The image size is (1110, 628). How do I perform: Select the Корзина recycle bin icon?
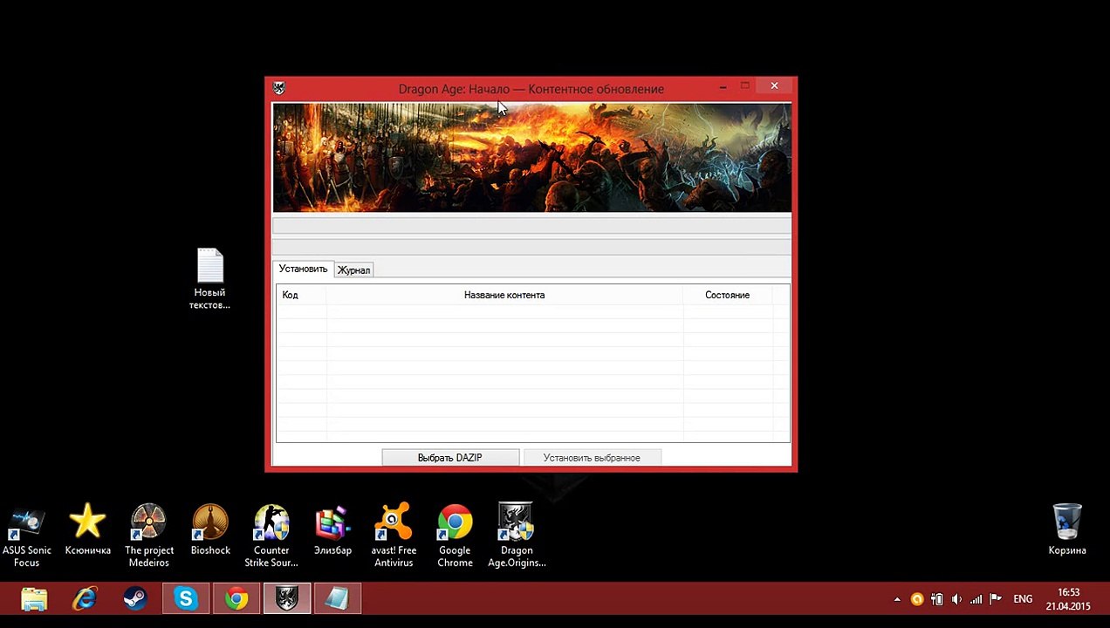pyautogui.click(x=1067, y=529)
